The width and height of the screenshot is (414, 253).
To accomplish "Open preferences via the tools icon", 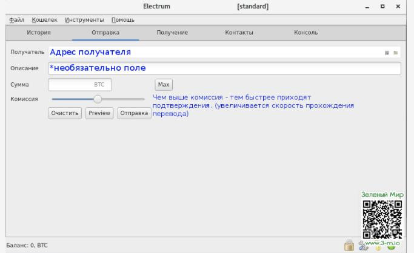I will click(364, 245).
